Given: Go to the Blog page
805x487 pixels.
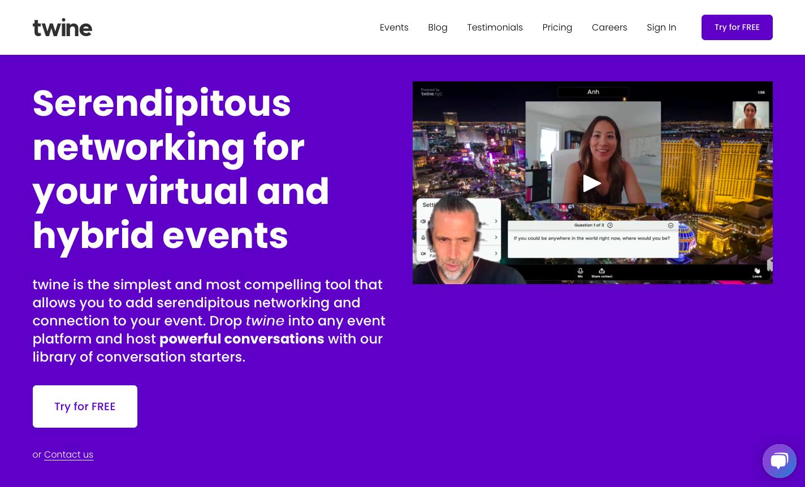Looking at the screenshot, I should point(438,27).
